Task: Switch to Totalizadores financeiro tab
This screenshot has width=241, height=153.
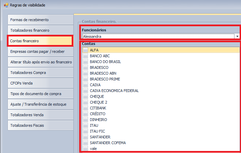Action: [x=41, y=30]
